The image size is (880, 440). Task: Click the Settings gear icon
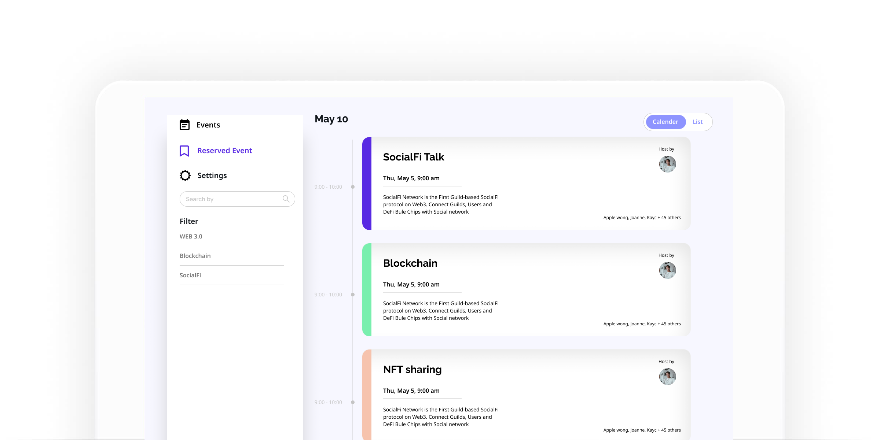[x=185, y=175]
